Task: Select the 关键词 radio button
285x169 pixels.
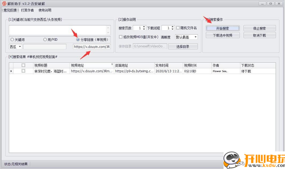Action: [12, 39]
